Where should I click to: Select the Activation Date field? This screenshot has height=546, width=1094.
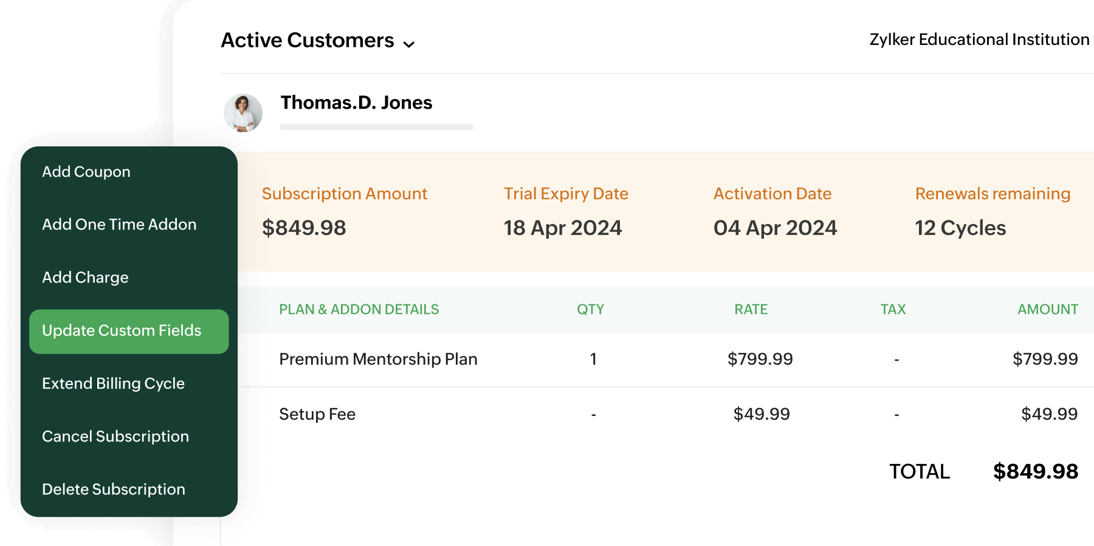click(775, 228)
